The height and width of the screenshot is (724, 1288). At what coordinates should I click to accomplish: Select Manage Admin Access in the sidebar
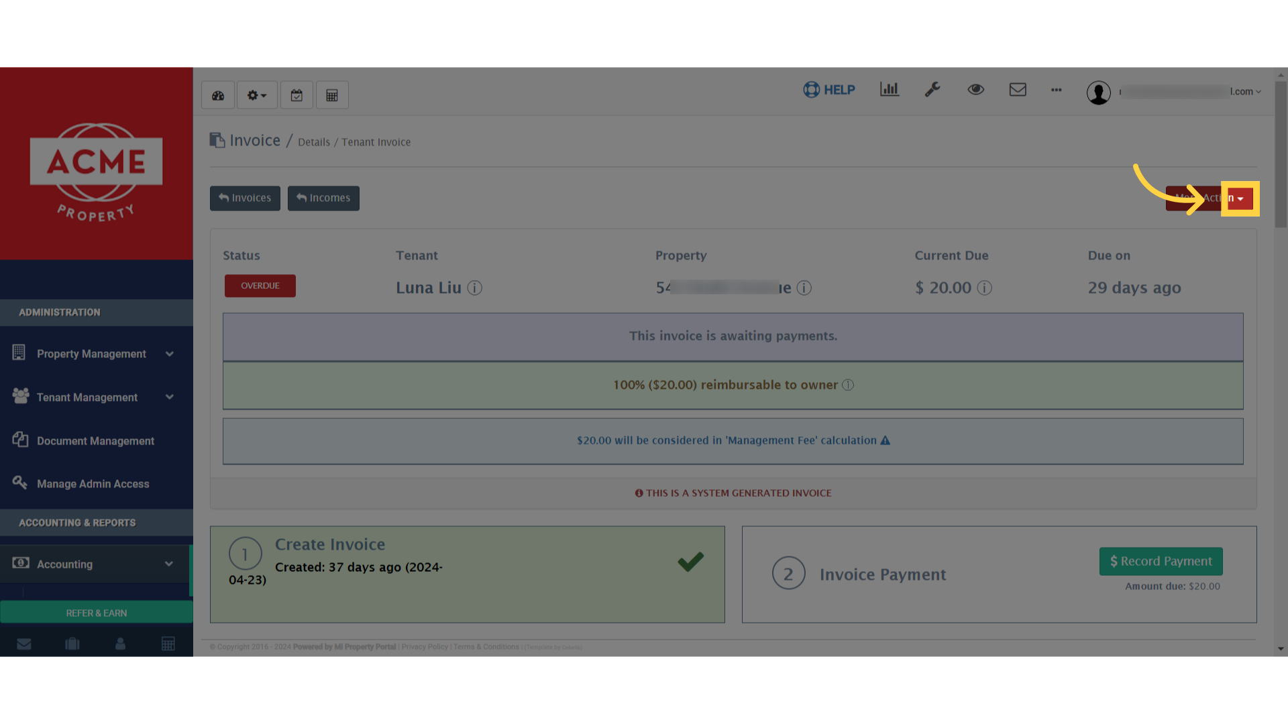tap(93, 483)
